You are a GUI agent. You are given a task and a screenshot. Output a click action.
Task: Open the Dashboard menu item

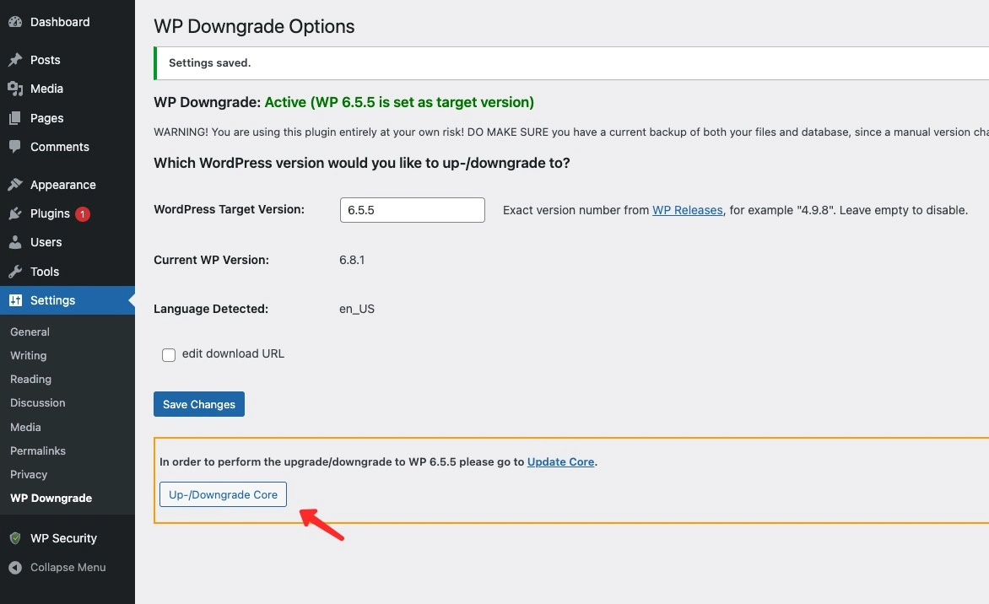(60, 22)
